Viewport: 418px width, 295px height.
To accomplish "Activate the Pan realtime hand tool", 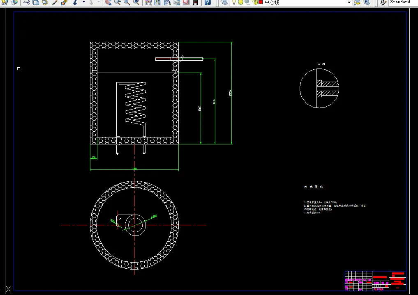I will (x=108, y=2).
